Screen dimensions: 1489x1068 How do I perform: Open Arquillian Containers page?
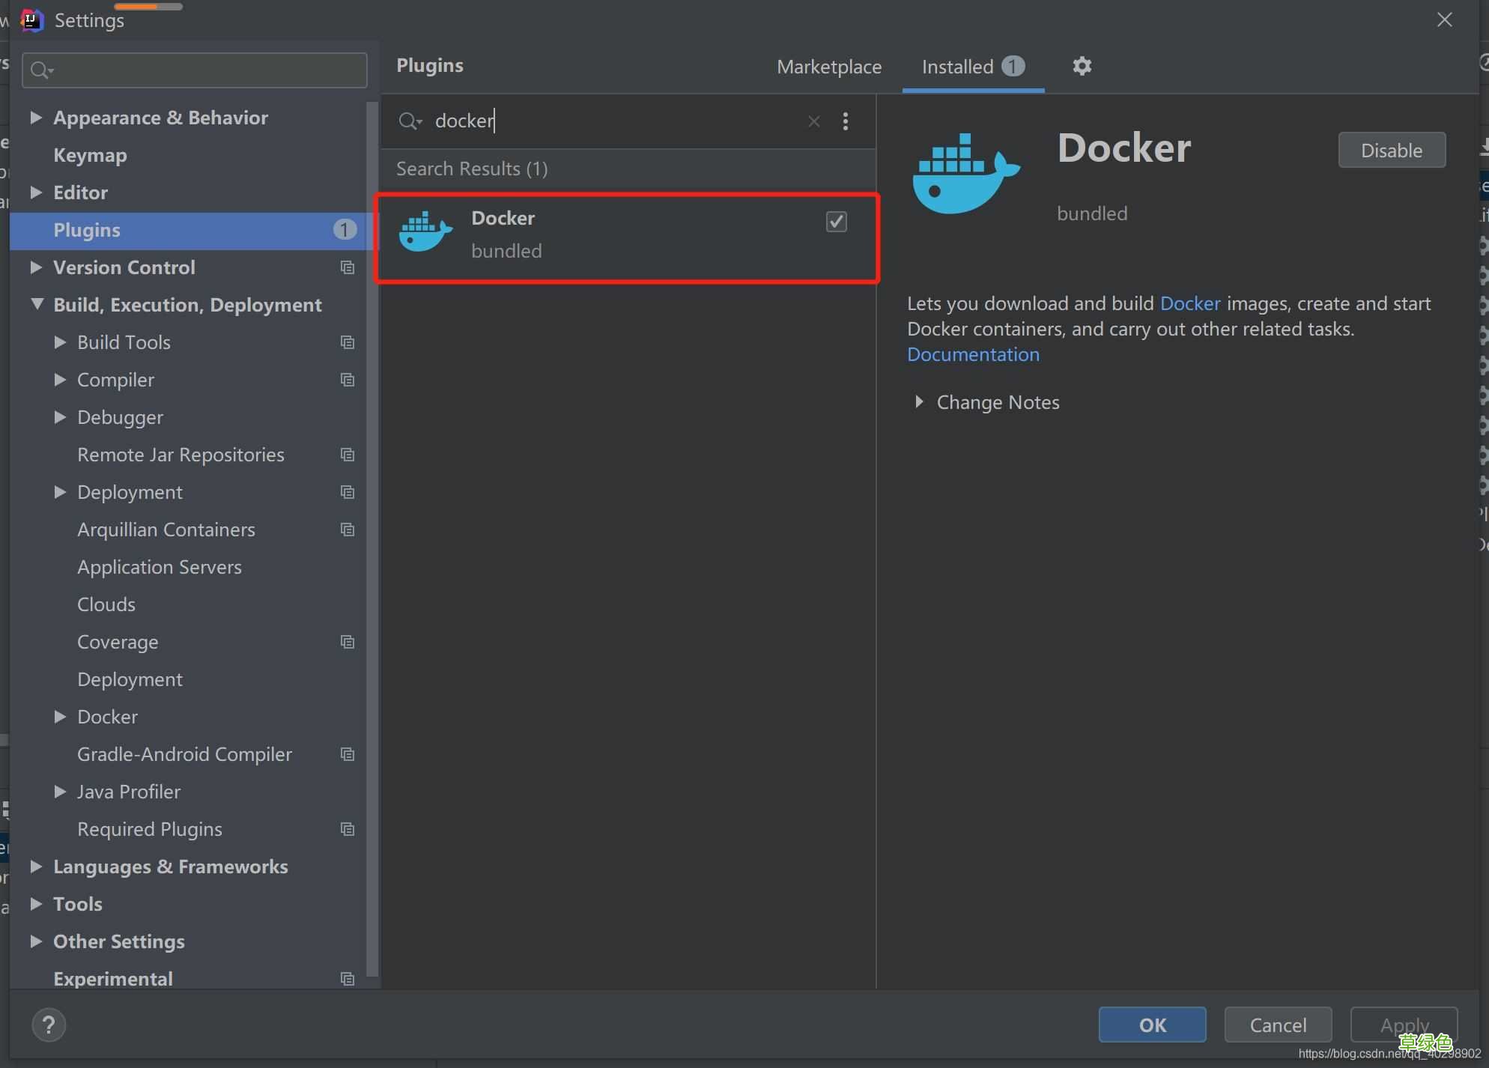pos(166,530)
